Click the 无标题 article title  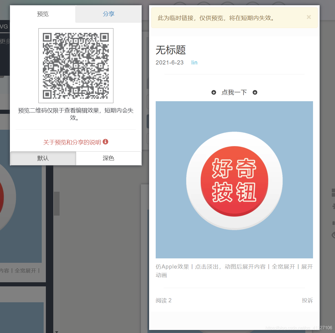click(x=171, y=50)
